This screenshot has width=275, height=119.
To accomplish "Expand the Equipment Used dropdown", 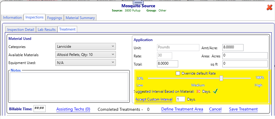I will pyautogui.click(x=86, y=63).
